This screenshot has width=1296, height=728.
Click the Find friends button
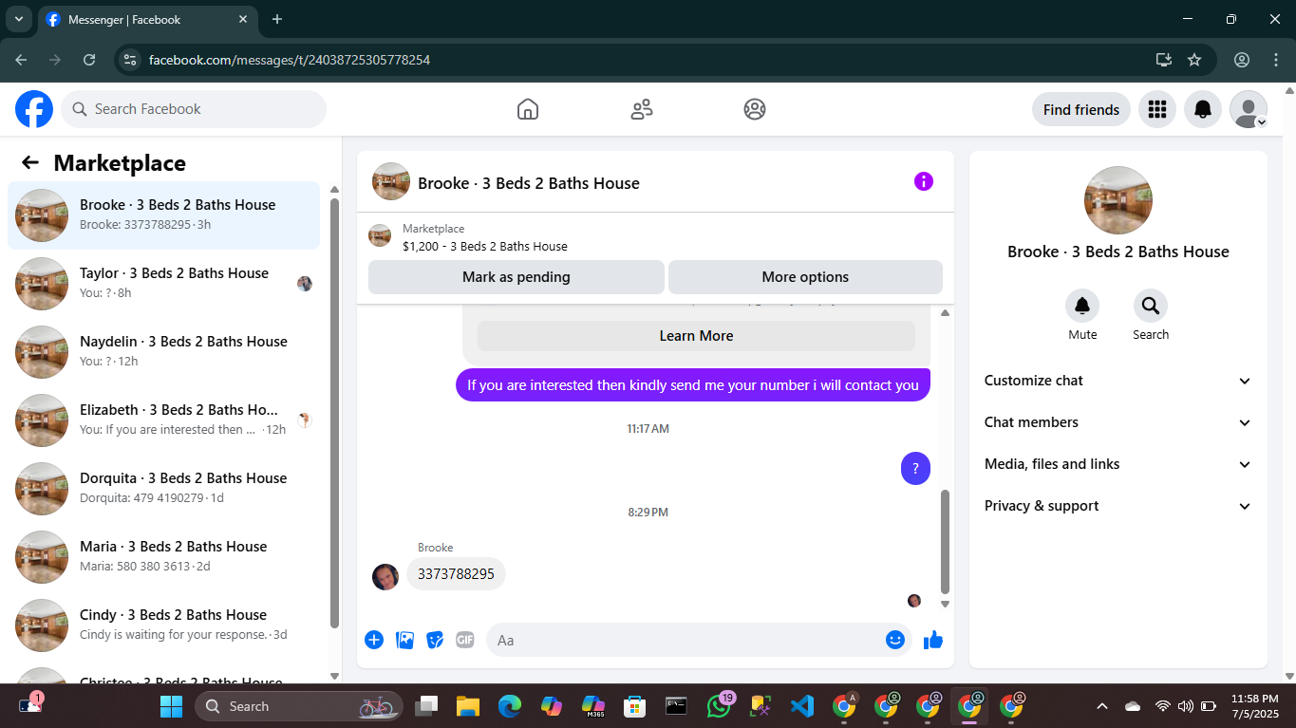tap(1081, 109)
